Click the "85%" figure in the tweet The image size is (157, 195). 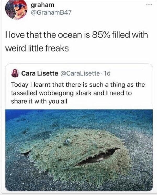pyautogui.click(x=101, y=35)
